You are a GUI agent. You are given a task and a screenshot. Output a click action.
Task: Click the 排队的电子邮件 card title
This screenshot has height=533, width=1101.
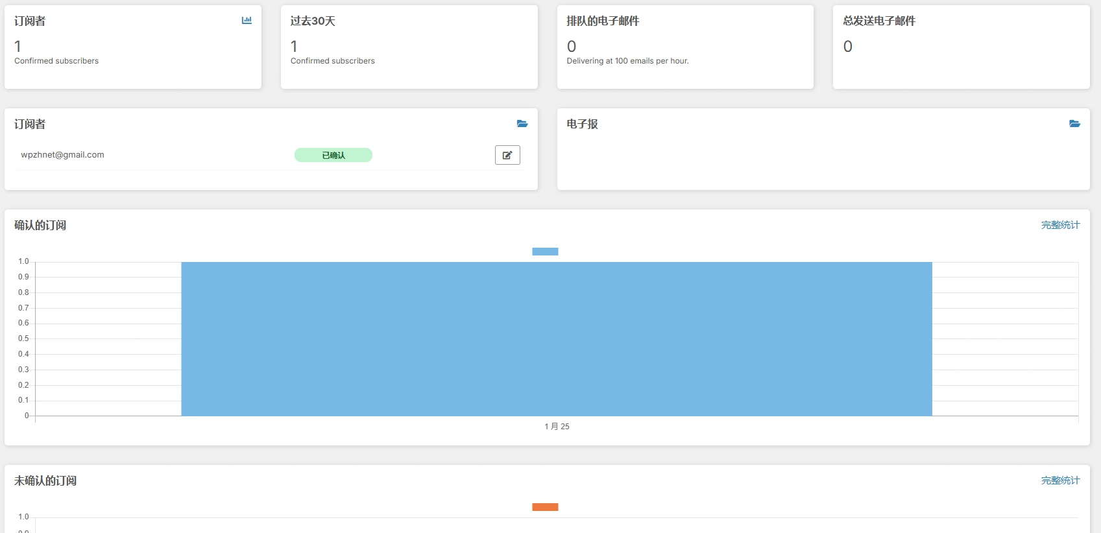coord(603,21)
